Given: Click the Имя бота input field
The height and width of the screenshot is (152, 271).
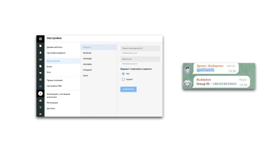Looking at the screenshot, I should [x=140, y=59].
